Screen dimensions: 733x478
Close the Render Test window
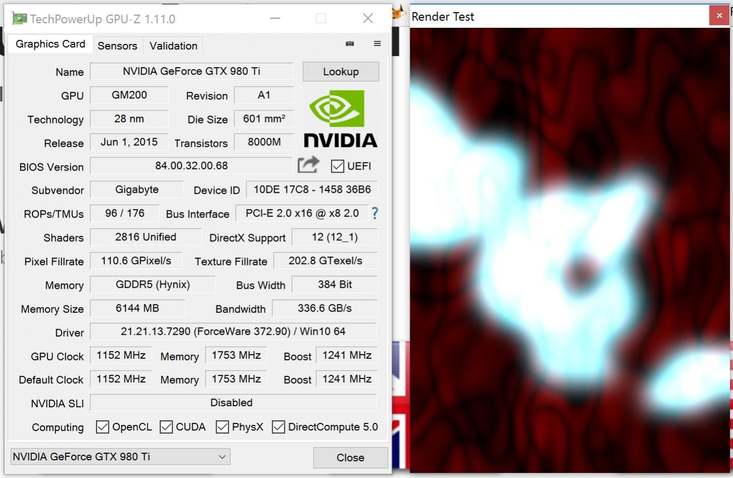click(x=719, y=16)
